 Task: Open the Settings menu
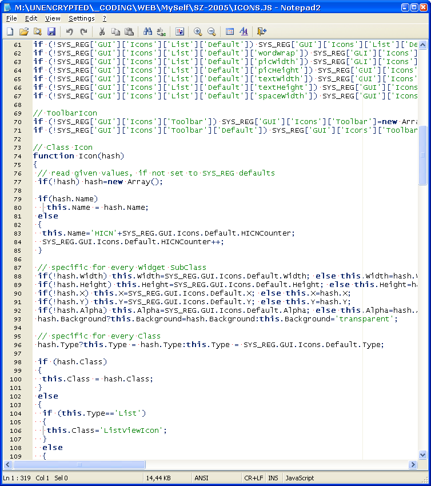(82, 19)
